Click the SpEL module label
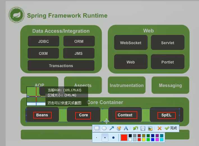The width and height of the screenshot is (199, 146). click(x=166, y=115)
